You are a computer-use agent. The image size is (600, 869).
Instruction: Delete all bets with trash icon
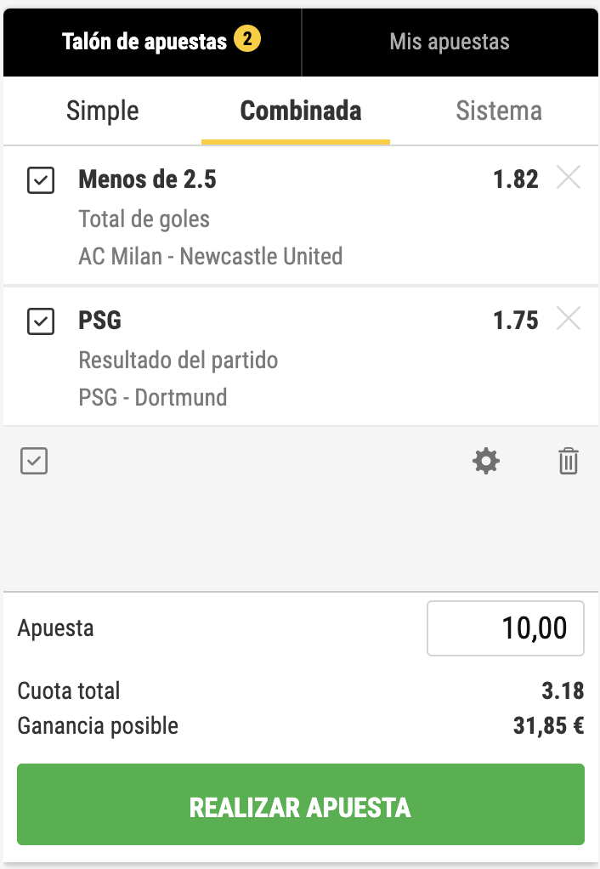[x=568, y=462]
